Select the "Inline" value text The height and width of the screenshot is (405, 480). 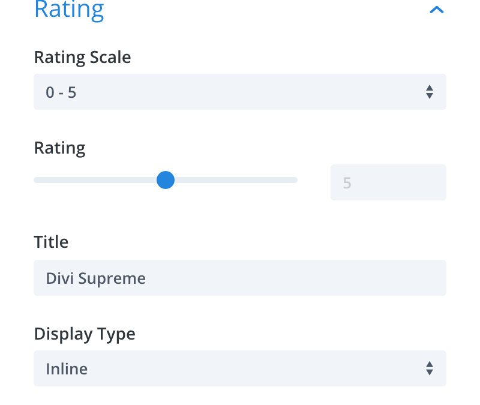(67, 368)
